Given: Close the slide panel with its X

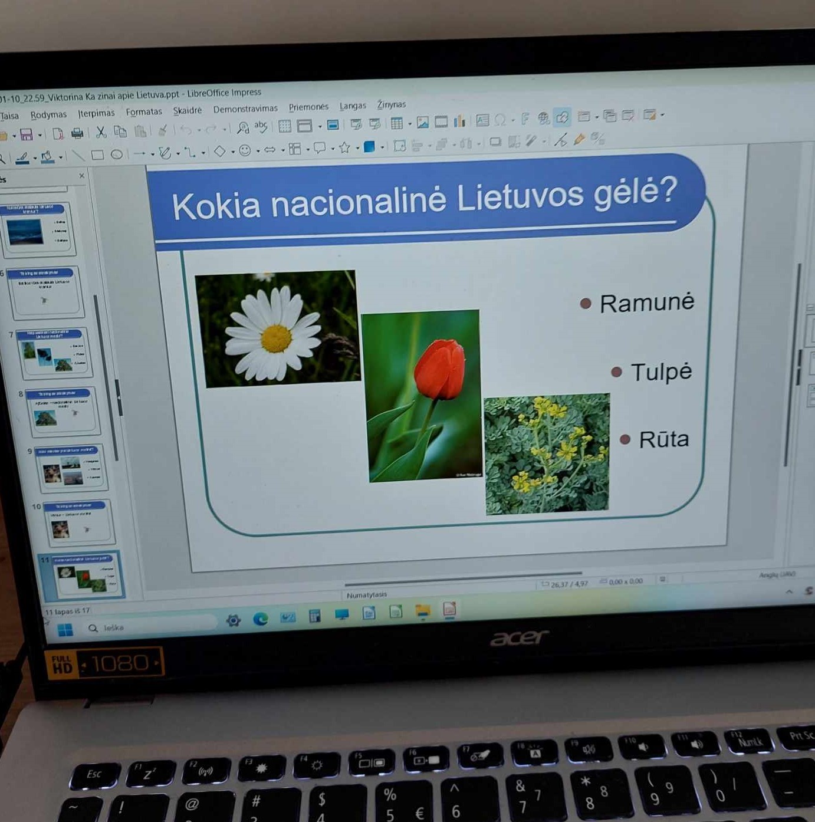Looking at the screenshot, I should point(82,176).
